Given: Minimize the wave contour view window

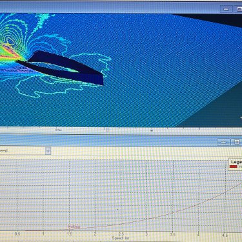Looking at the screenshot, I should point(226,9).
